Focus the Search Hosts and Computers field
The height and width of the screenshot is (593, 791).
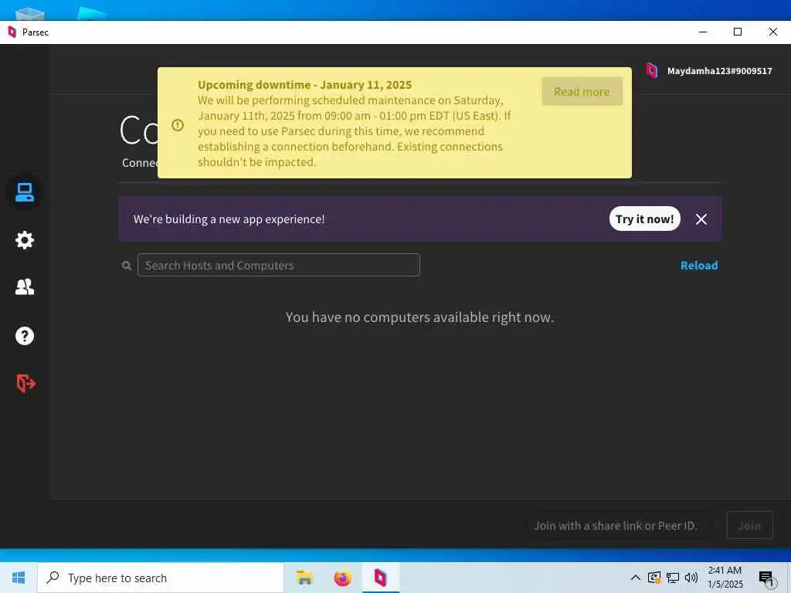[278, 266]
